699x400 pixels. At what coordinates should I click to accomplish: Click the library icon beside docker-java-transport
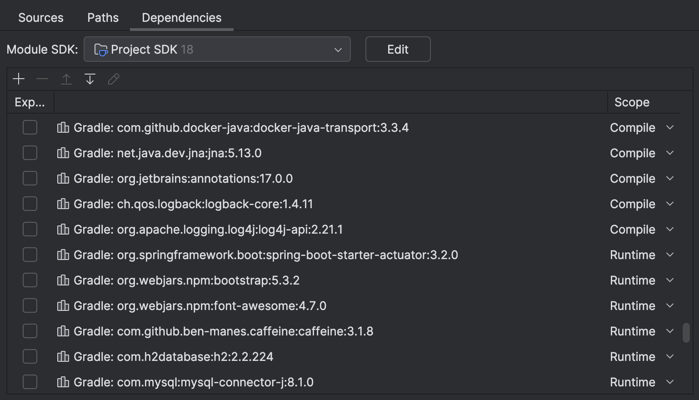pos(63,128)
